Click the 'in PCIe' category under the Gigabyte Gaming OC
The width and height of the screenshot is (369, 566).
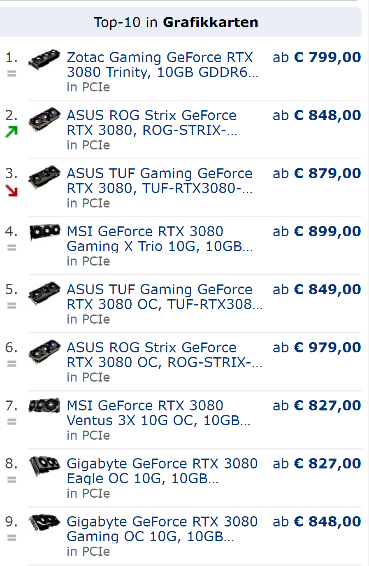[x=88, y=552]
